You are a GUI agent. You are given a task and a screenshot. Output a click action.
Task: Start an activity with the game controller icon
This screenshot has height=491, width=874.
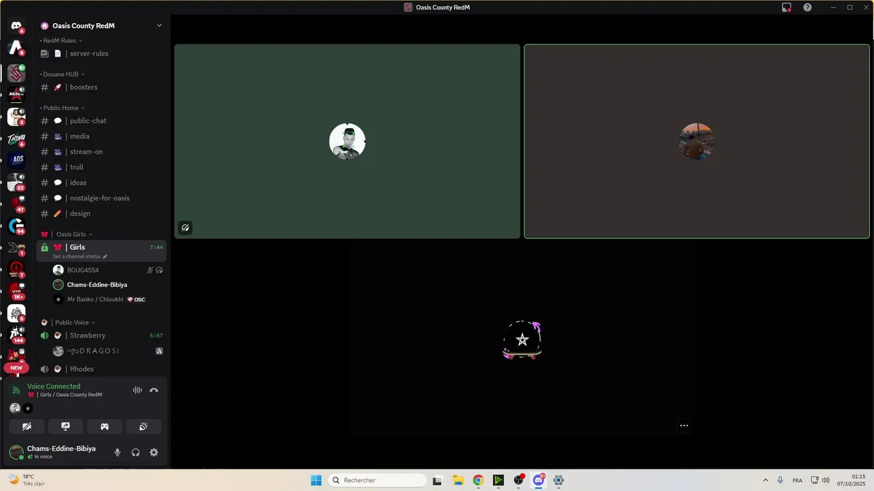pyautogui.click(x=104, y=426)
